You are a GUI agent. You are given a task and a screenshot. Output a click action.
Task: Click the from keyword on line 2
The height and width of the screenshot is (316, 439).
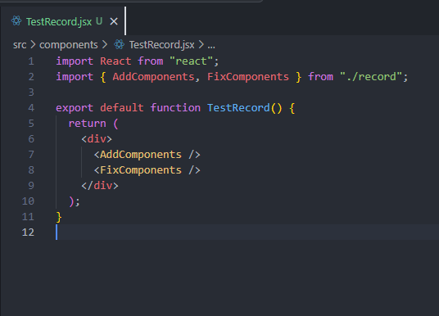click(320, 77)
